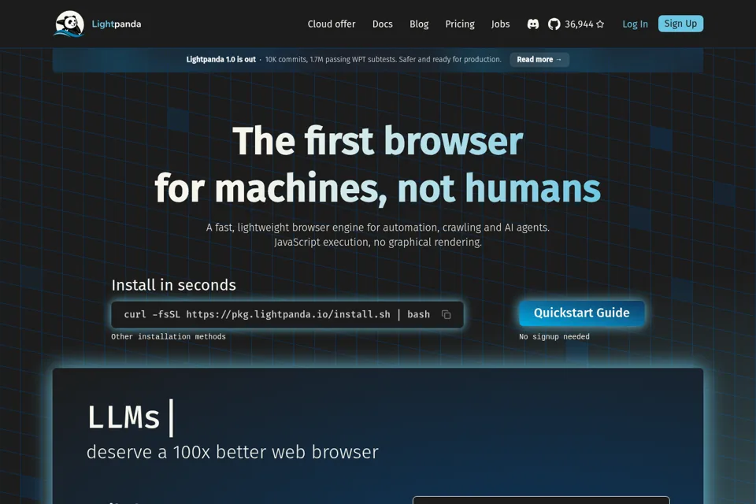Click the Log In link

click(x=635, y=24)
